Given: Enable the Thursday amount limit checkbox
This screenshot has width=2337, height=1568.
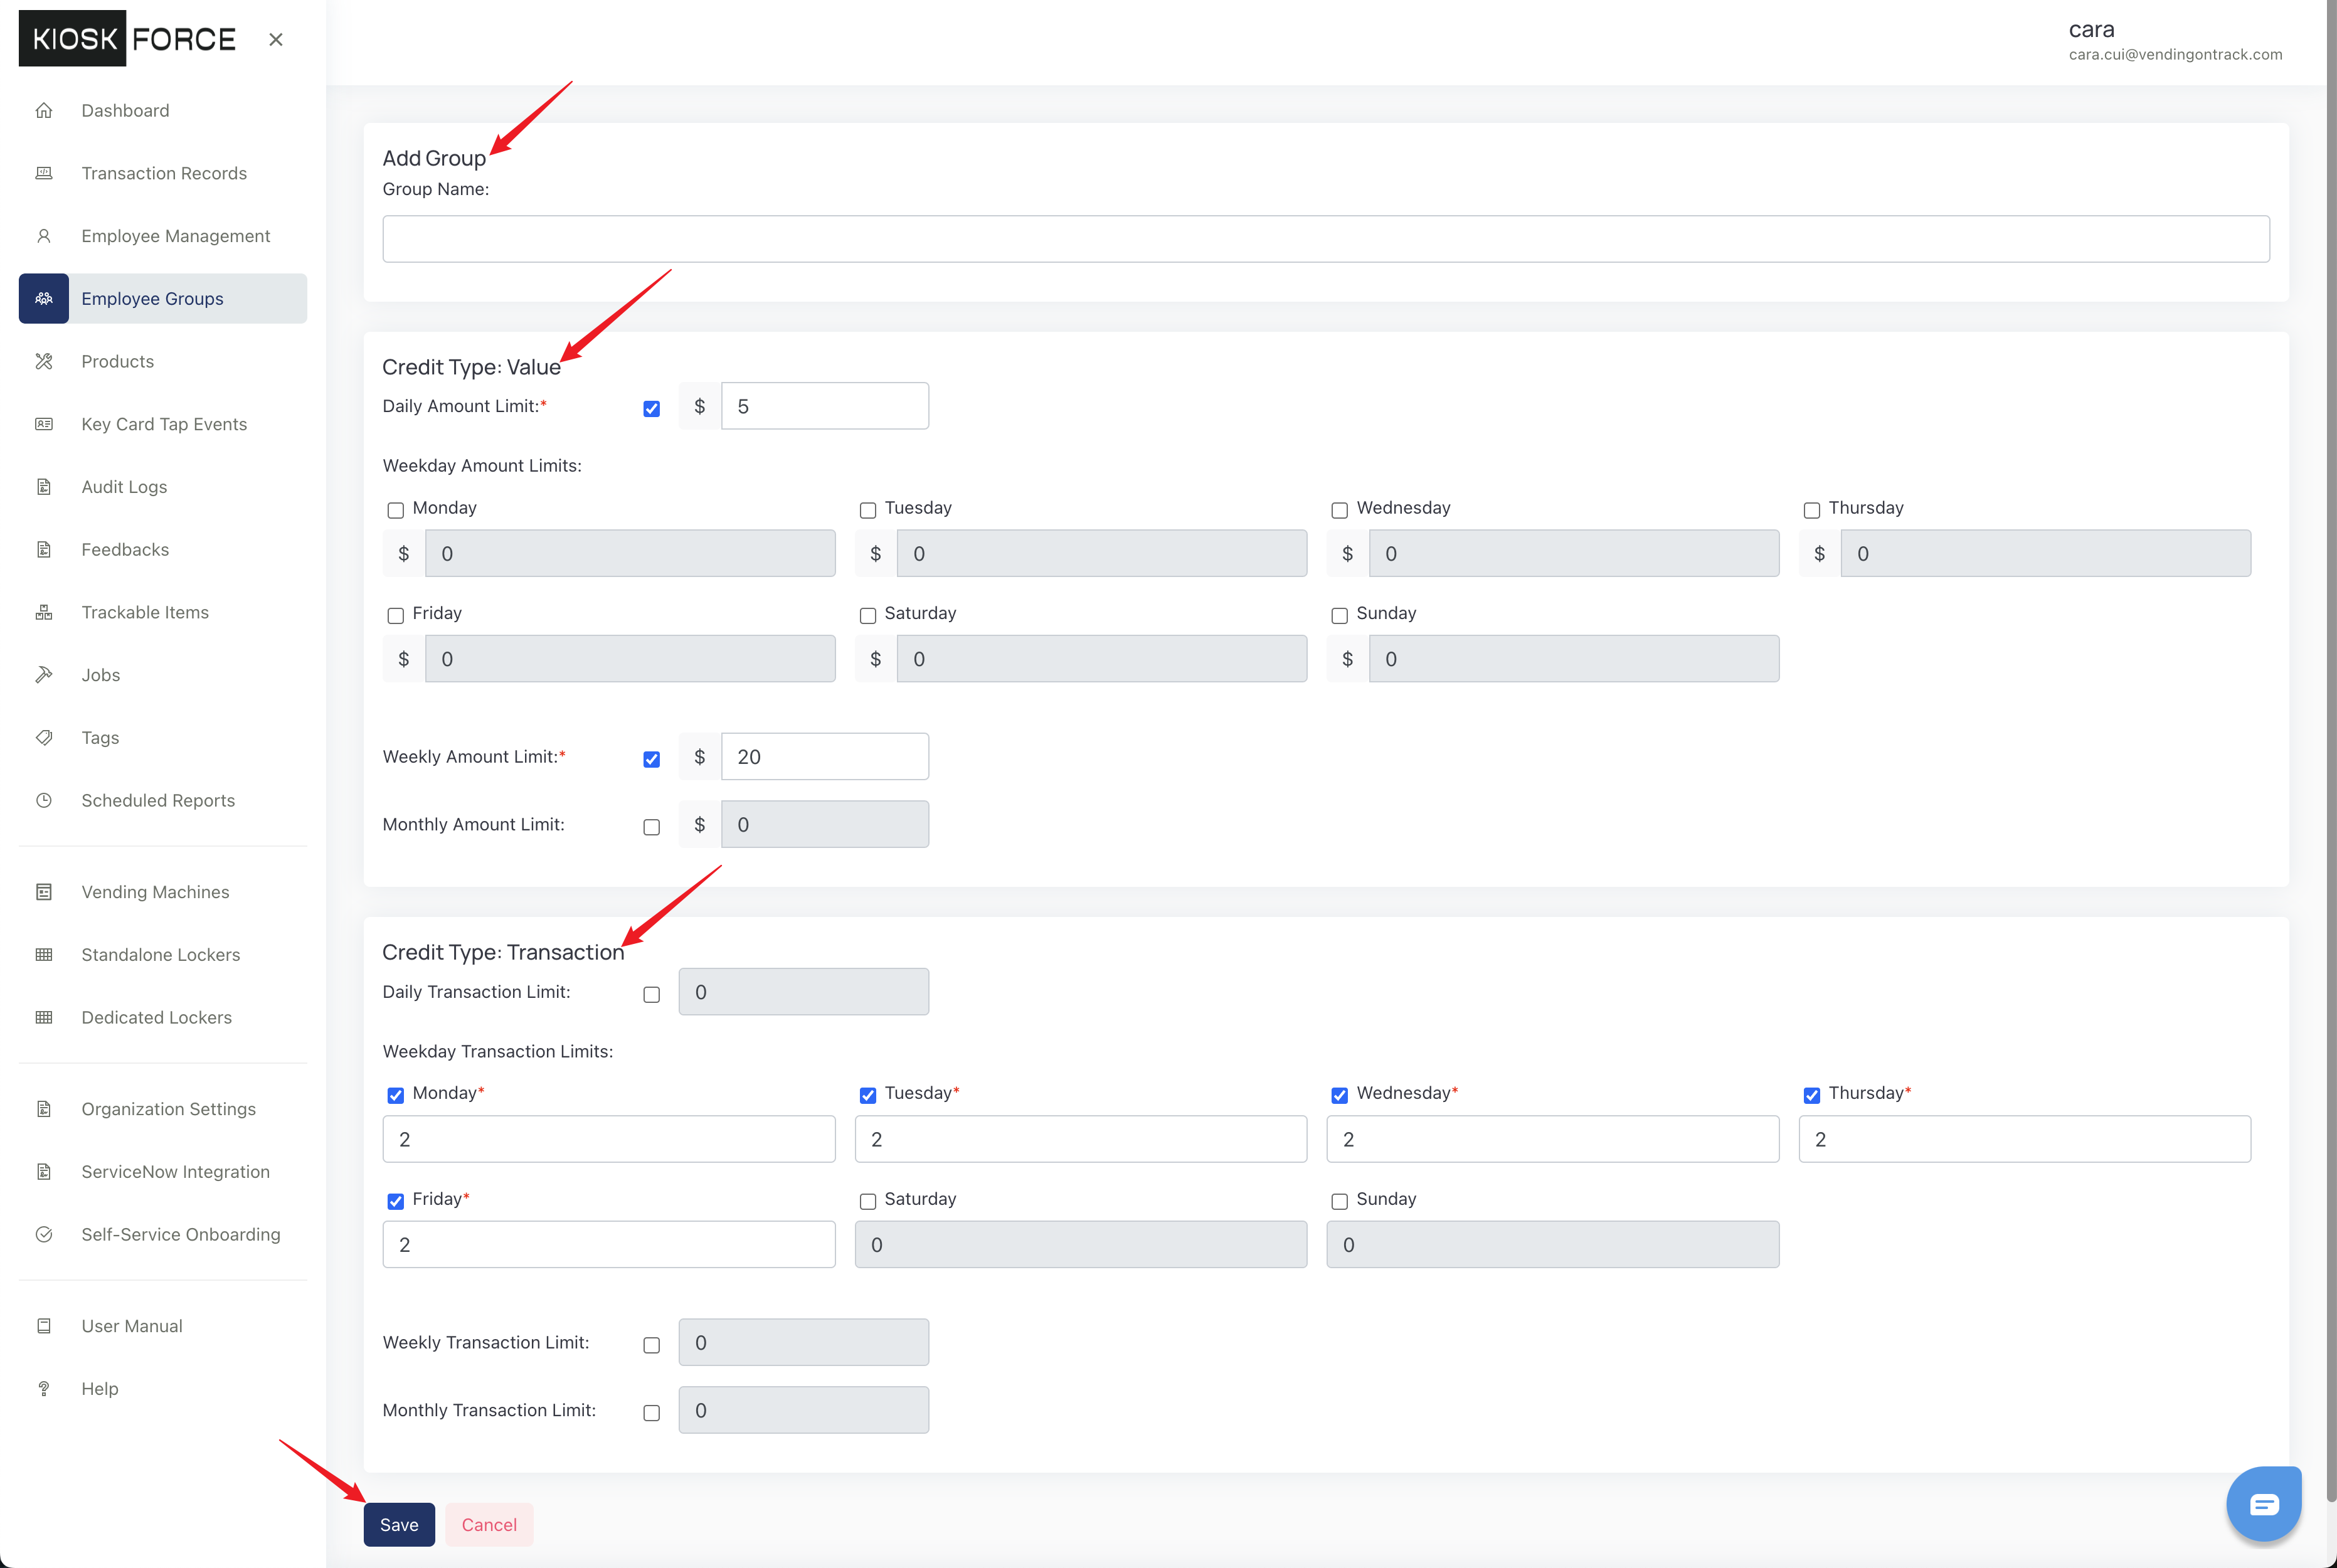Looking at the screenshot, I should tap(1811, 510).
